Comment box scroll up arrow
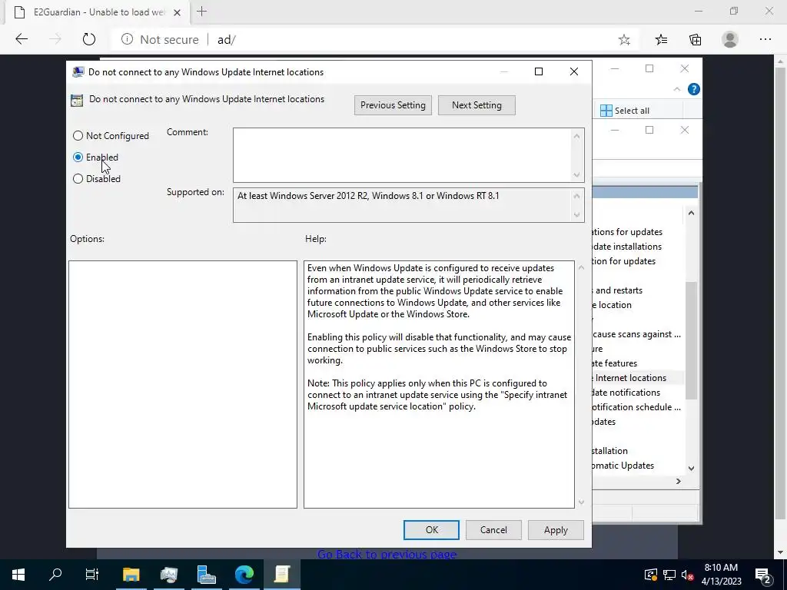This screenshot has width=787, height=590. pyautogui.click(x=576, y=136)
